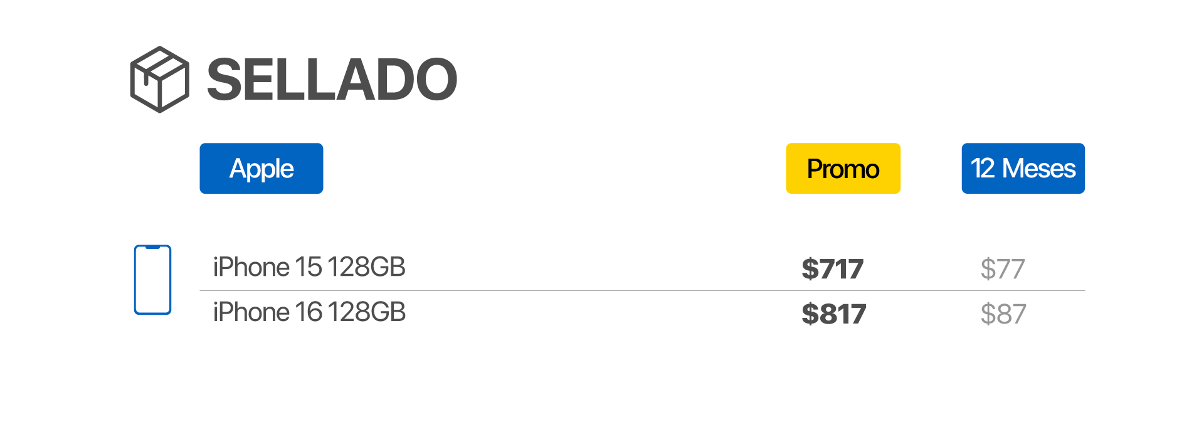Click the SELLADO heading text

(x=332, y=80)
